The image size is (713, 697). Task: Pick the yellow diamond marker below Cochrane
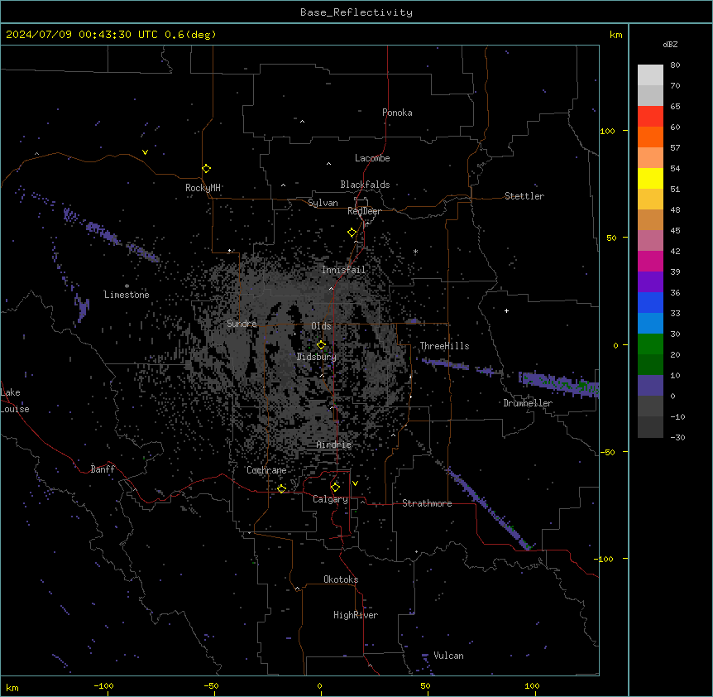coord(281,488)
